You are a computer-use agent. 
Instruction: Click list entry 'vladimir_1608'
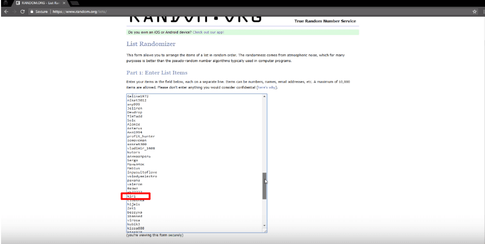pos(141,148)
